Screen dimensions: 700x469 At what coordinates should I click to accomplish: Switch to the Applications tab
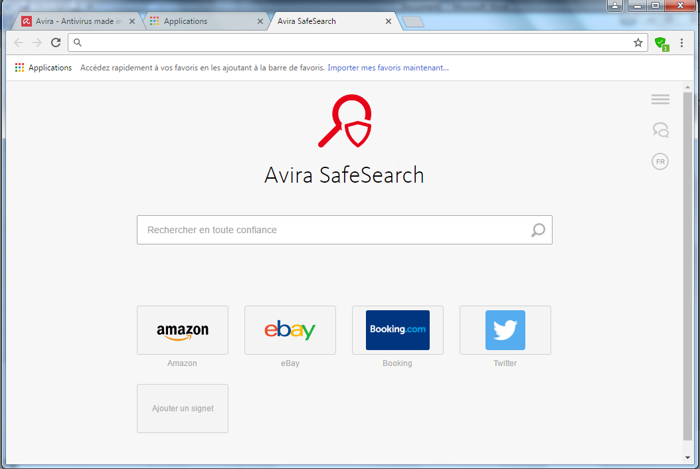point(199,21)
